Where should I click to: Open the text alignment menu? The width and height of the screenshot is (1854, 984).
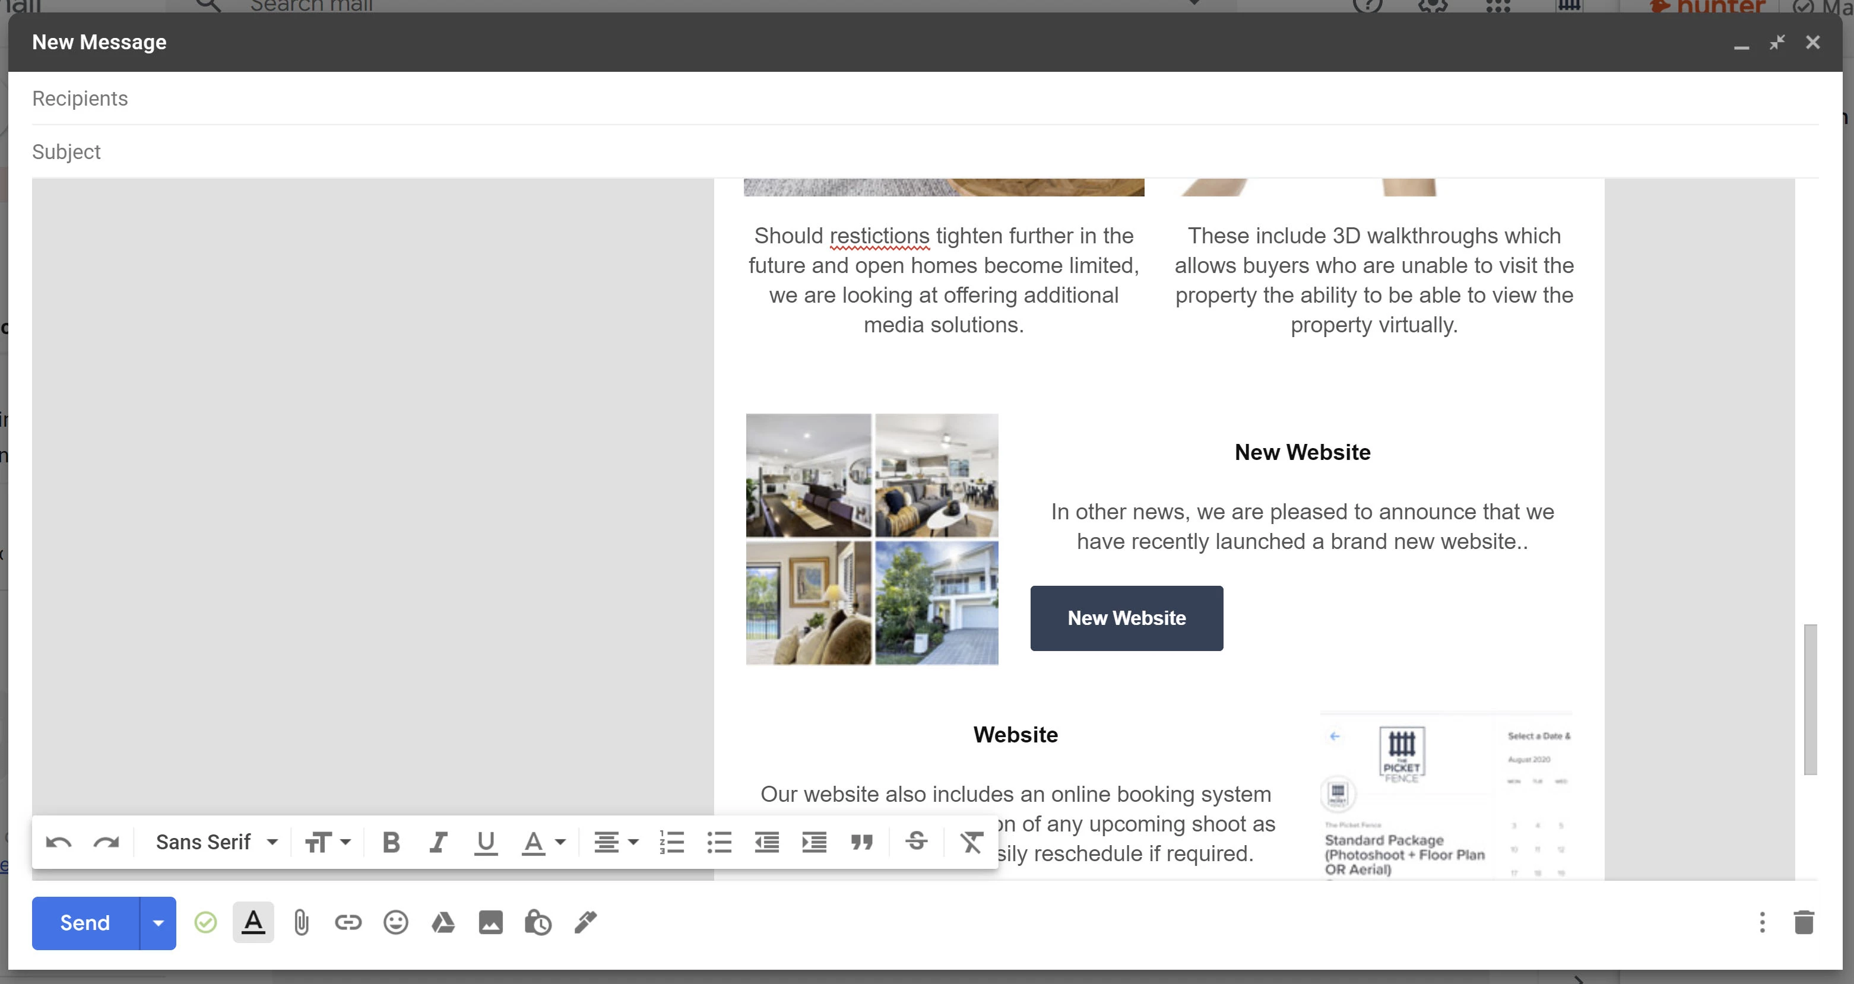click(616, 842)
